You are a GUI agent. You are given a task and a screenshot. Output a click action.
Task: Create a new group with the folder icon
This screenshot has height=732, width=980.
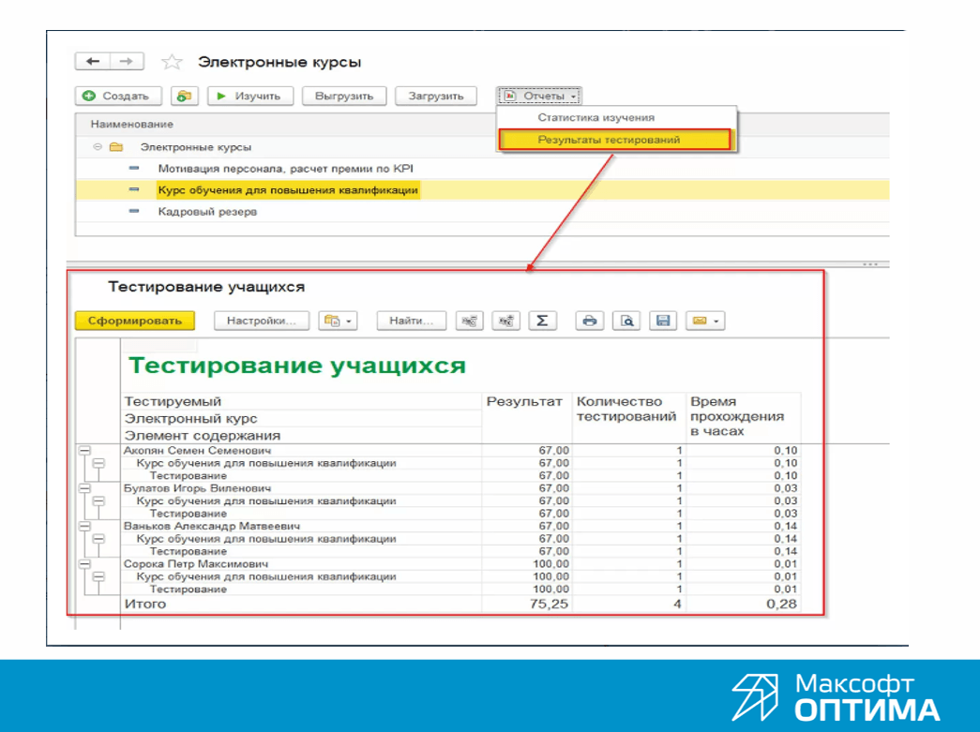pos(184,97)
